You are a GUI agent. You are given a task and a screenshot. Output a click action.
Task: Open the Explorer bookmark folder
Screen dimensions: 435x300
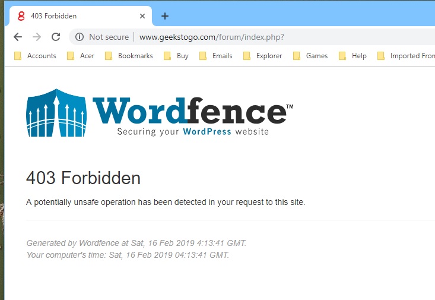(263, 56)
